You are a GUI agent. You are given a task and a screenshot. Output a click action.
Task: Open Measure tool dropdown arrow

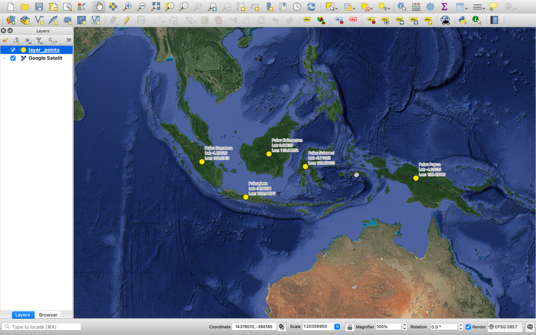pos(484,8)
